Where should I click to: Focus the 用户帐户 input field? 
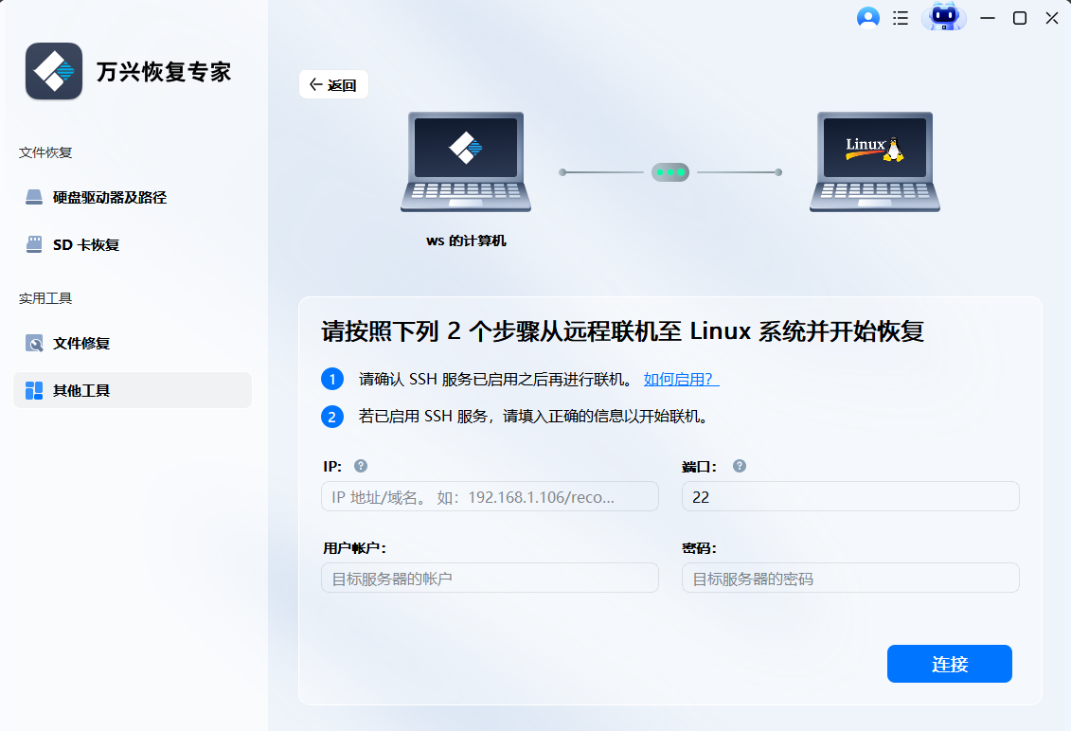coord(490,578)
